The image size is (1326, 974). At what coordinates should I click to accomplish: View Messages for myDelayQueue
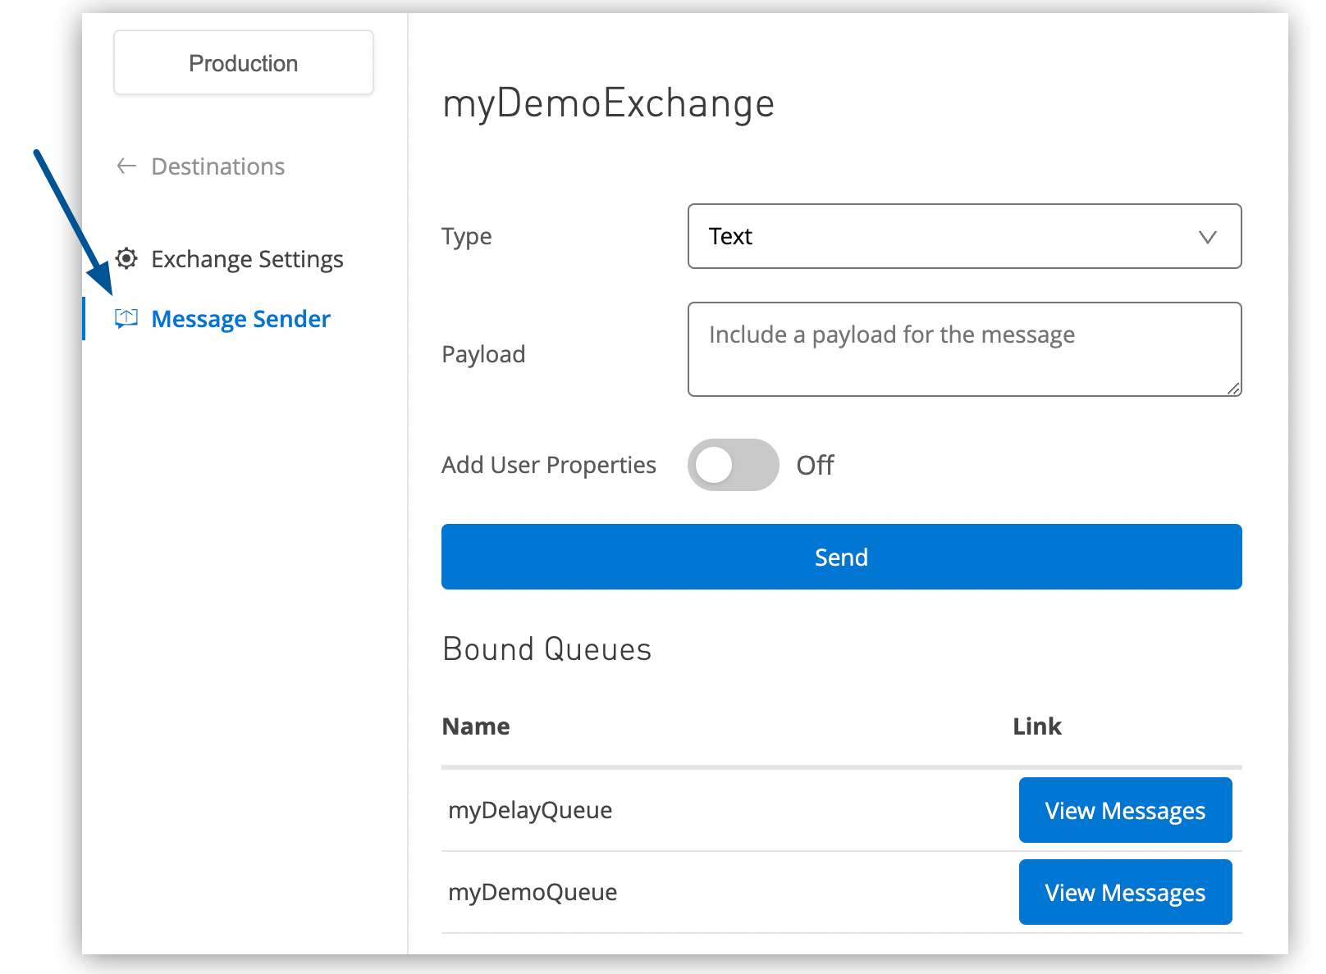1125,810
